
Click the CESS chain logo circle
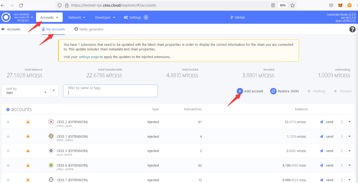[x=6, y=17]
